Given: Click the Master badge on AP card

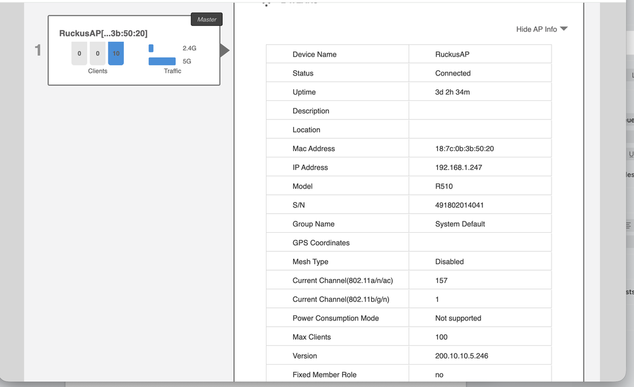Looking at the screenshot, I should point(207,20).
